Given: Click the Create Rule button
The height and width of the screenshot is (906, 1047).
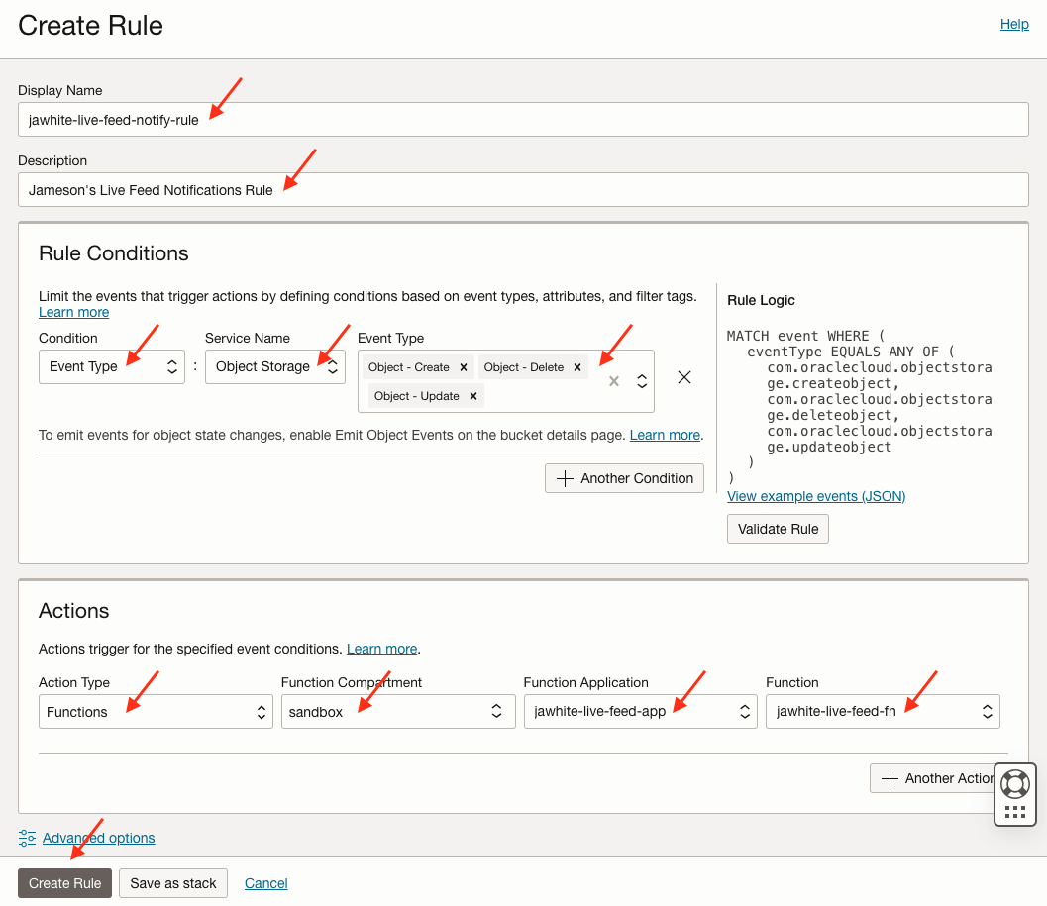Looking at the screenshot, I should click(64, 882).
